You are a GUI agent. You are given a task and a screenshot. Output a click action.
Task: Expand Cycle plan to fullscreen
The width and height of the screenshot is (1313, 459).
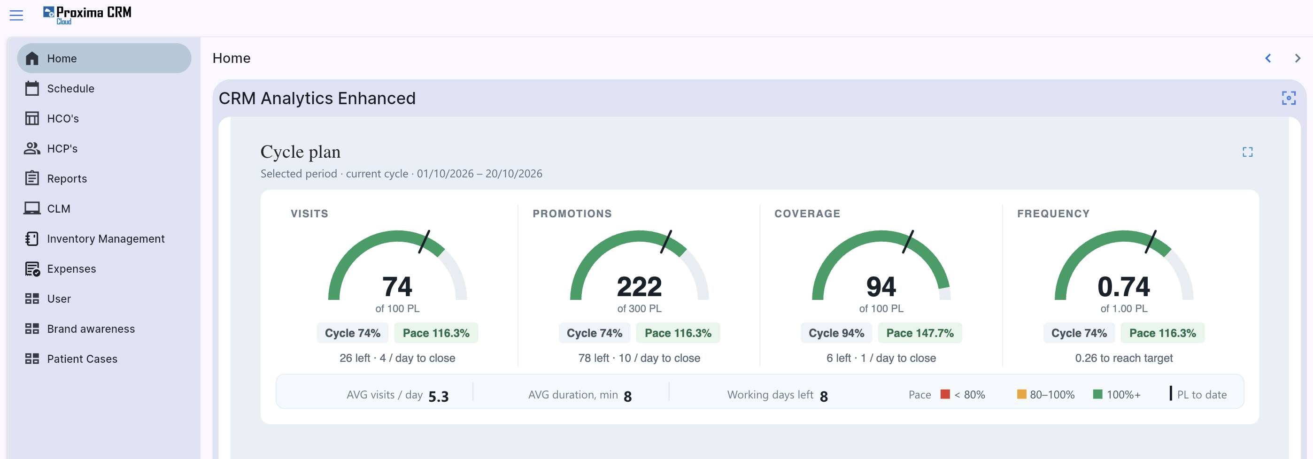[1247, 152]
